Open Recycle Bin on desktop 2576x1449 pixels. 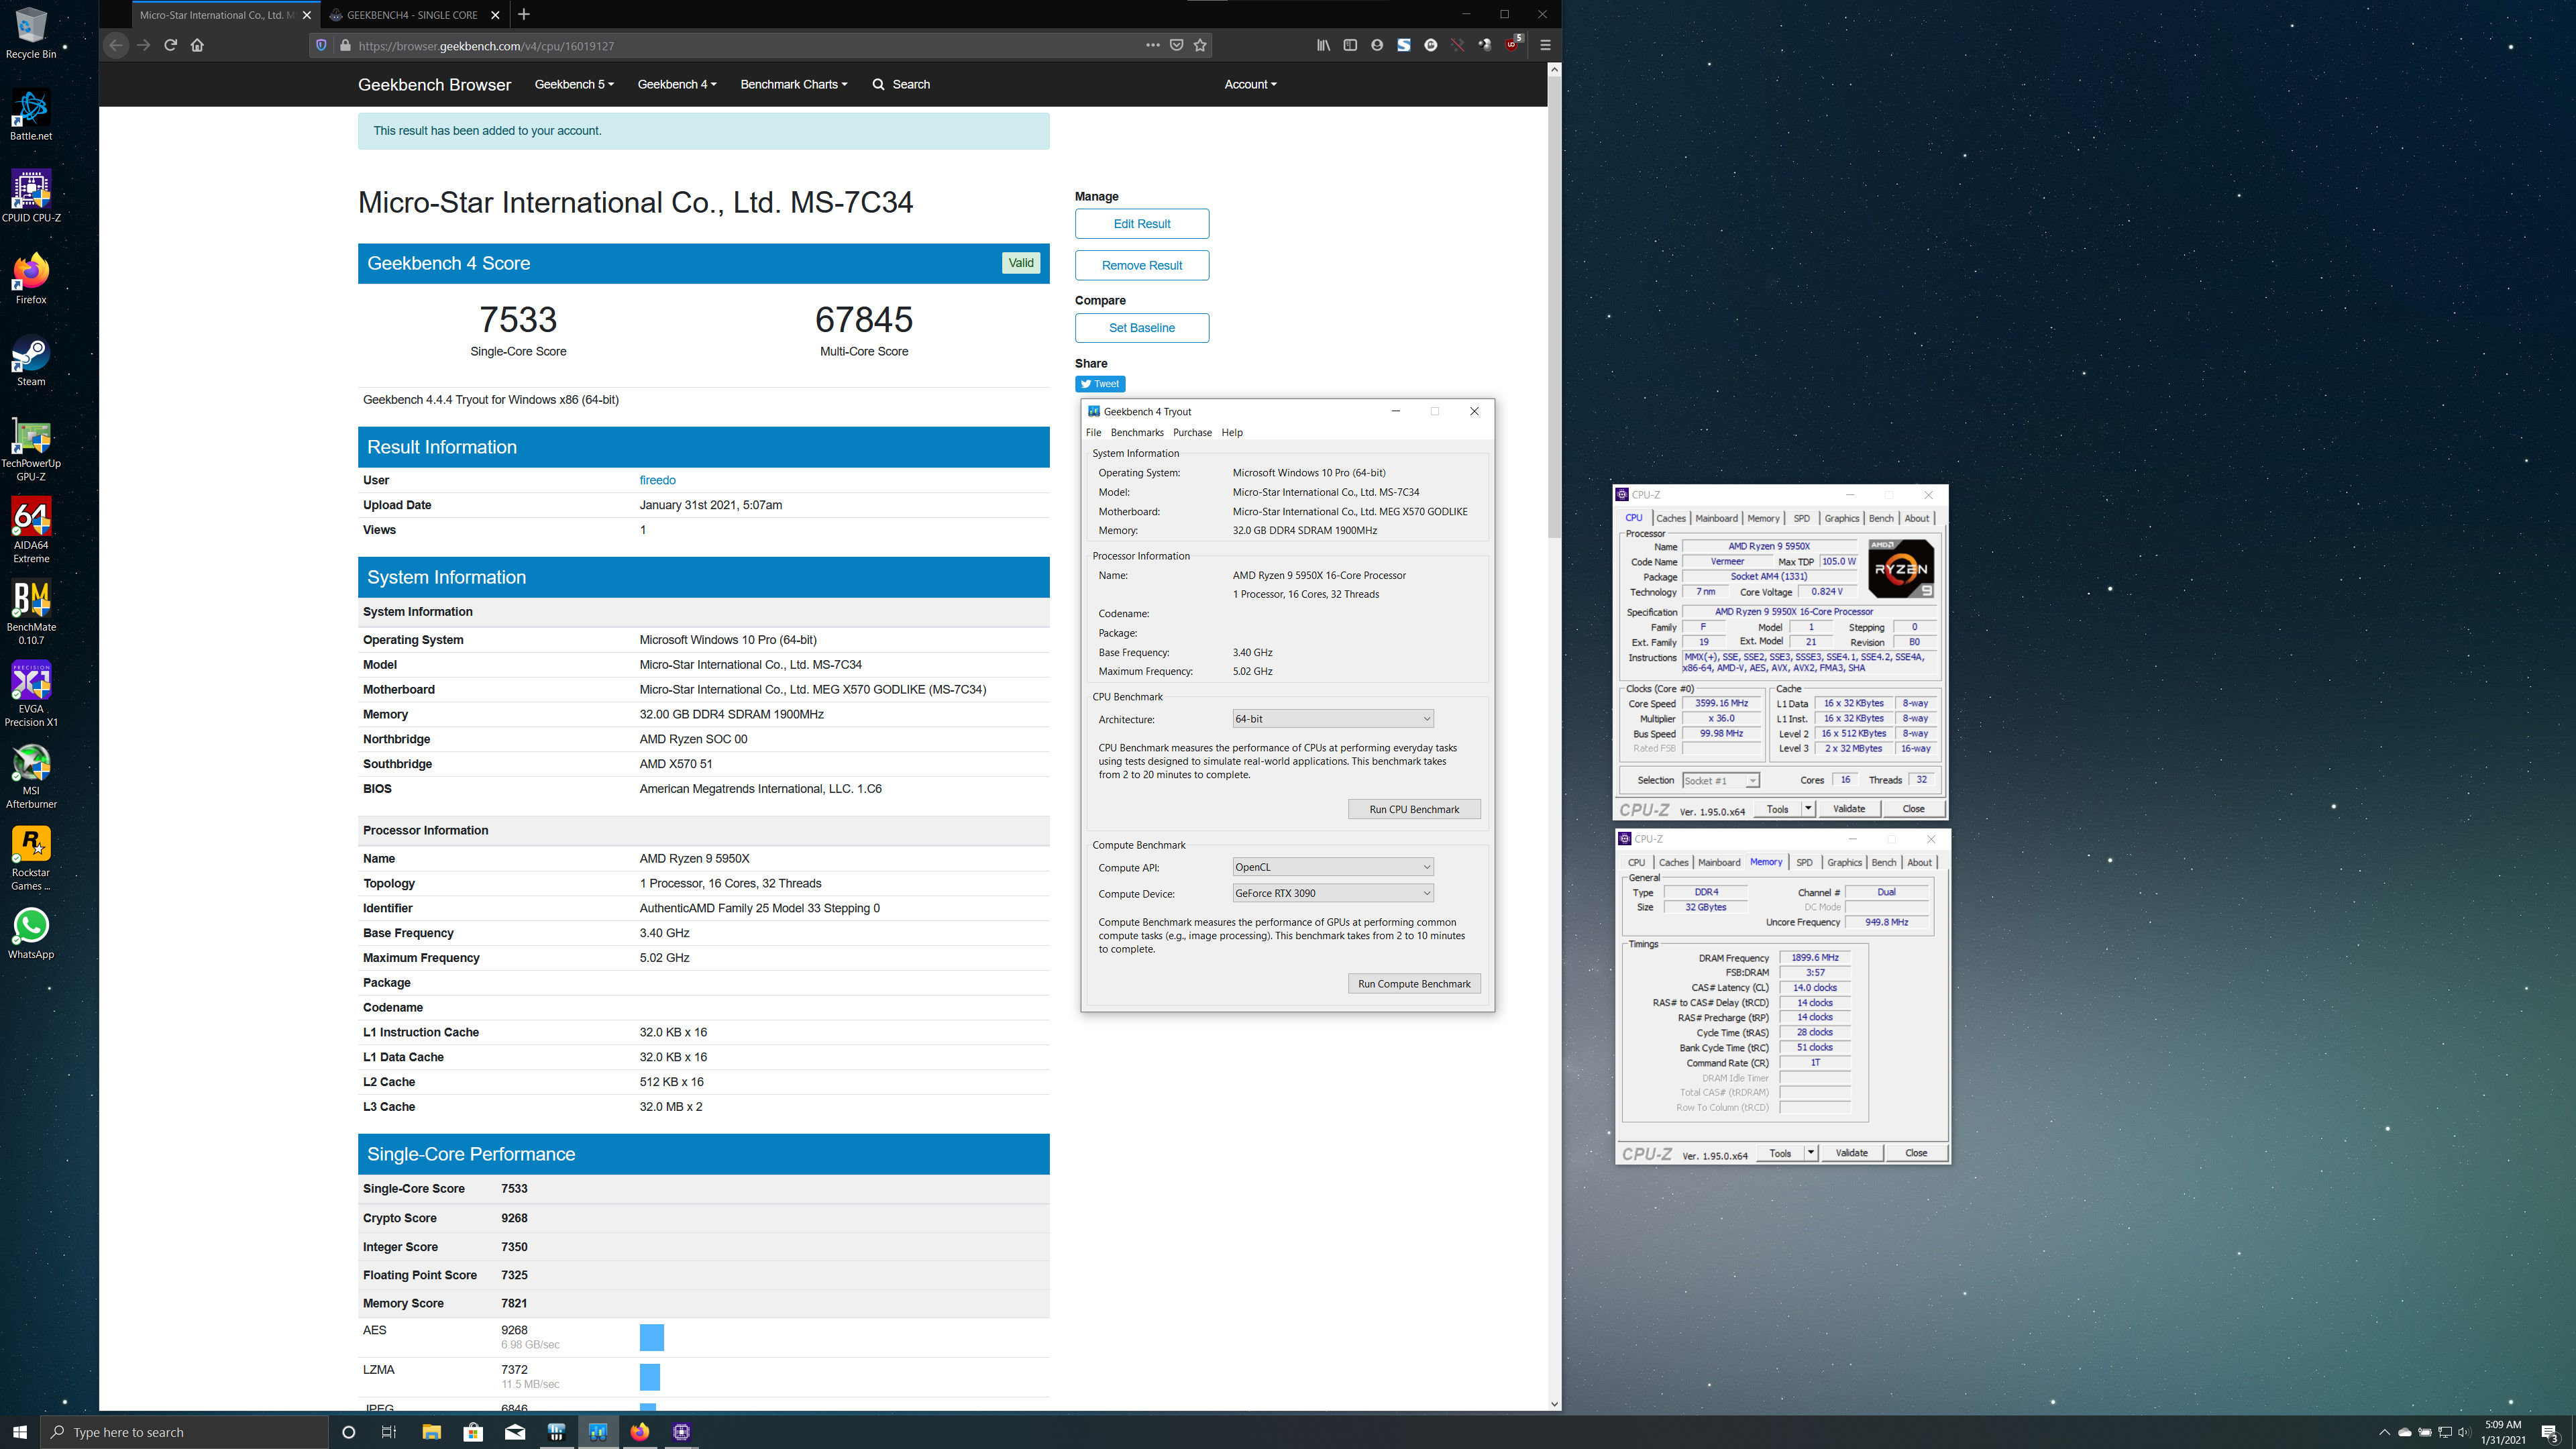(31, 33)
